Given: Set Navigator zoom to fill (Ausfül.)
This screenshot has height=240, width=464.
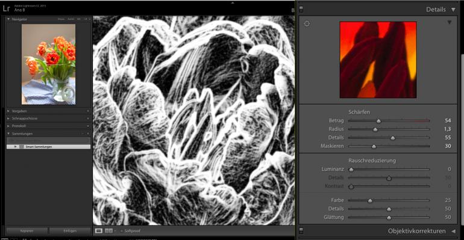Looking at the screenshot, I should click(71, 19).
